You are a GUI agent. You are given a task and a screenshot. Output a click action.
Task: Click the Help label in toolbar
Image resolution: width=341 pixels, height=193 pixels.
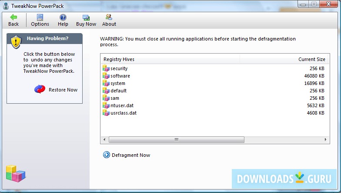click(63, 24)
